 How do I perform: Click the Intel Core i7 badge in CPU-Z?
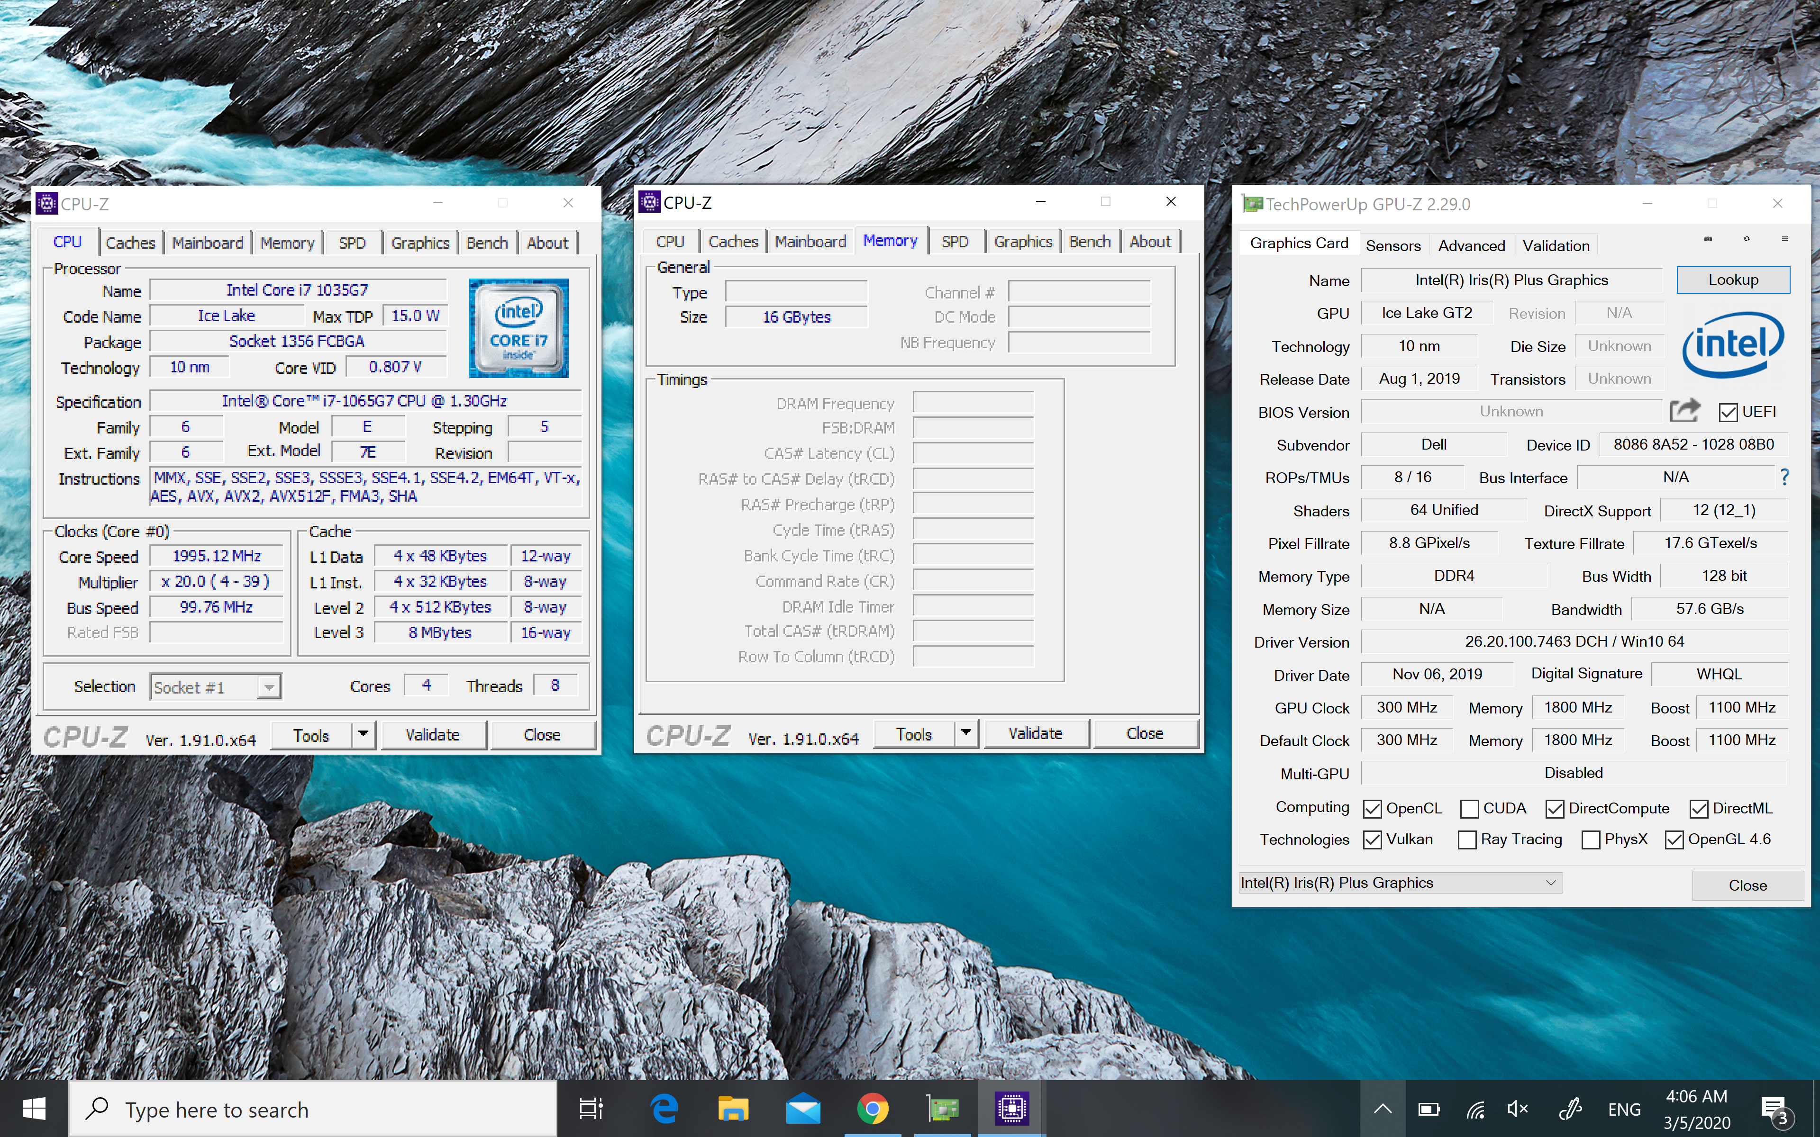pos(518,328)
